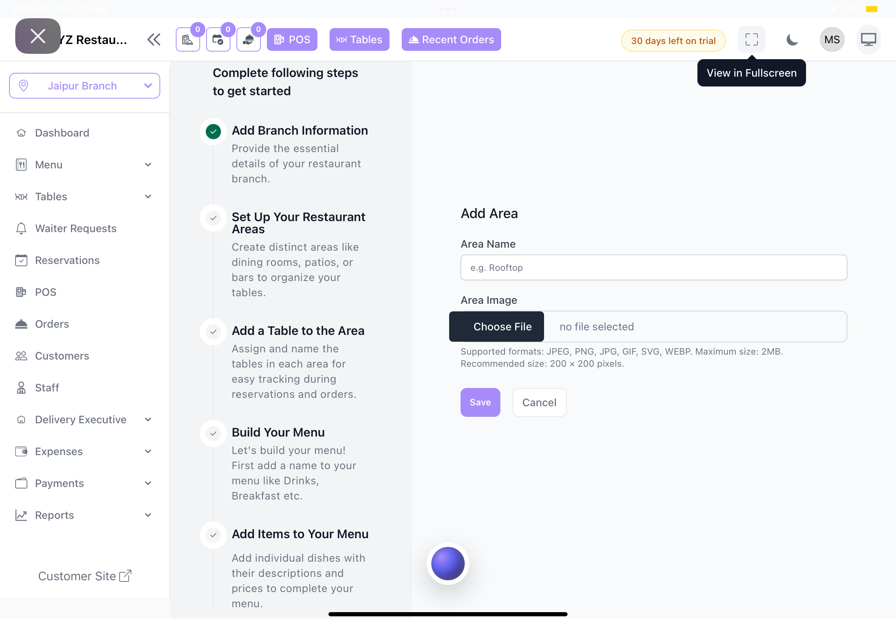Click the Area Name input field
Image resolution: width=896 pixels, height=622 pixels.
(653, 267)
